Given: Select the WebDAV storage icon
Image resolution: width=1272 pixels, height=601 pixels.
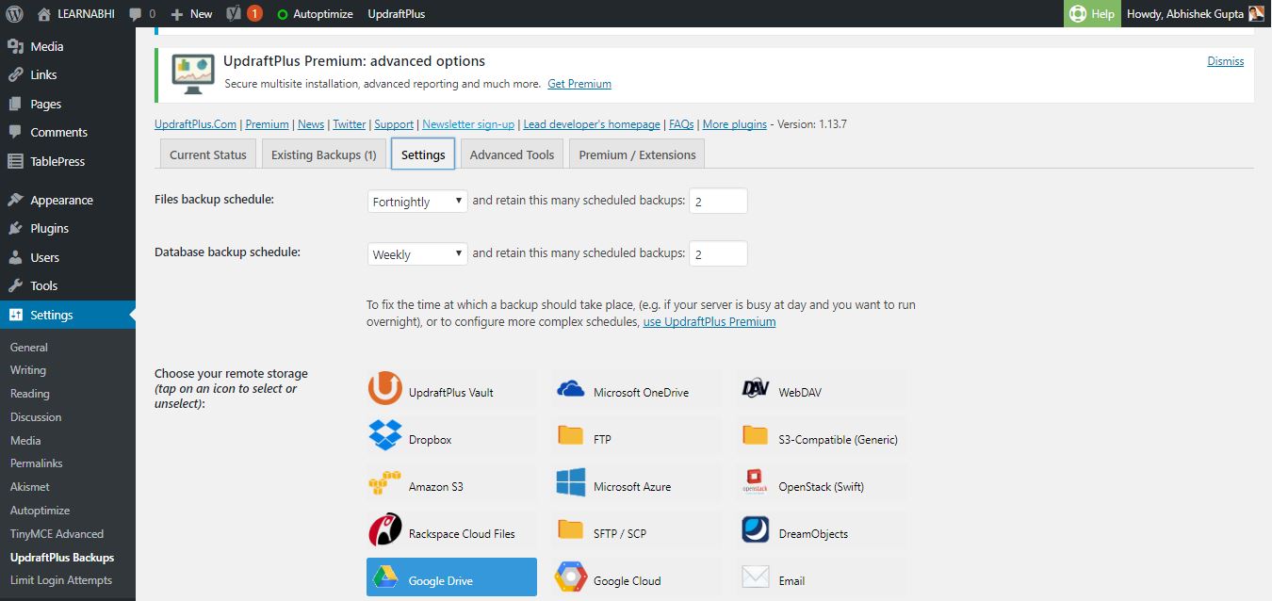Looking at the screenshot, I should [x=756, y=390].
